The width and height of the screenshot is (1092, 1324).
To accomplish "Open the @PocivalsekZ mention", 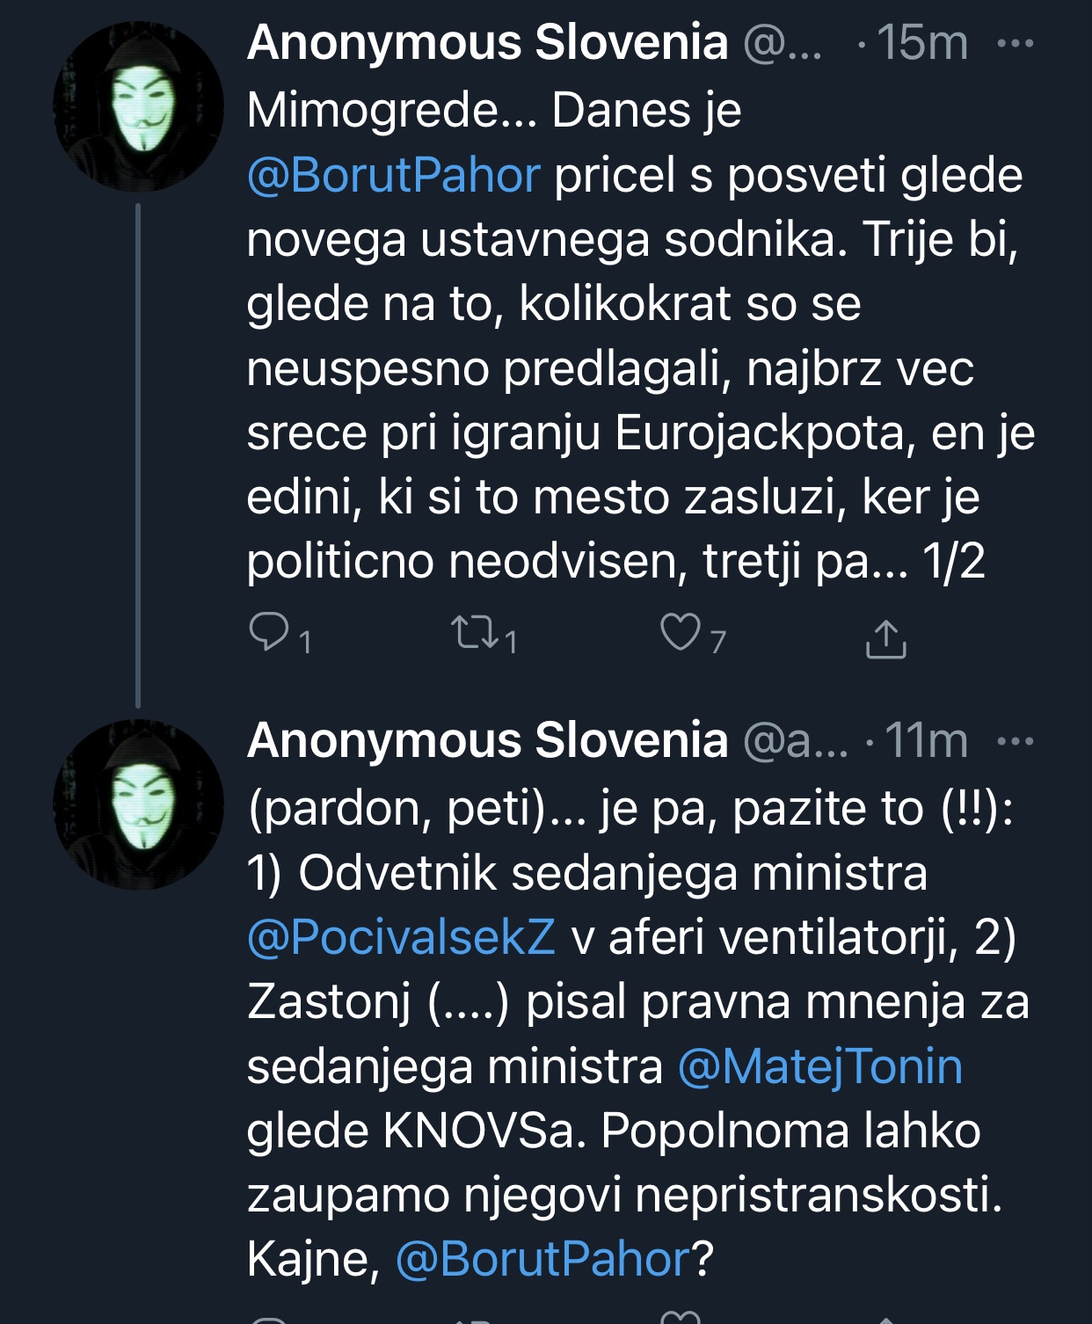I will (401, 937).
